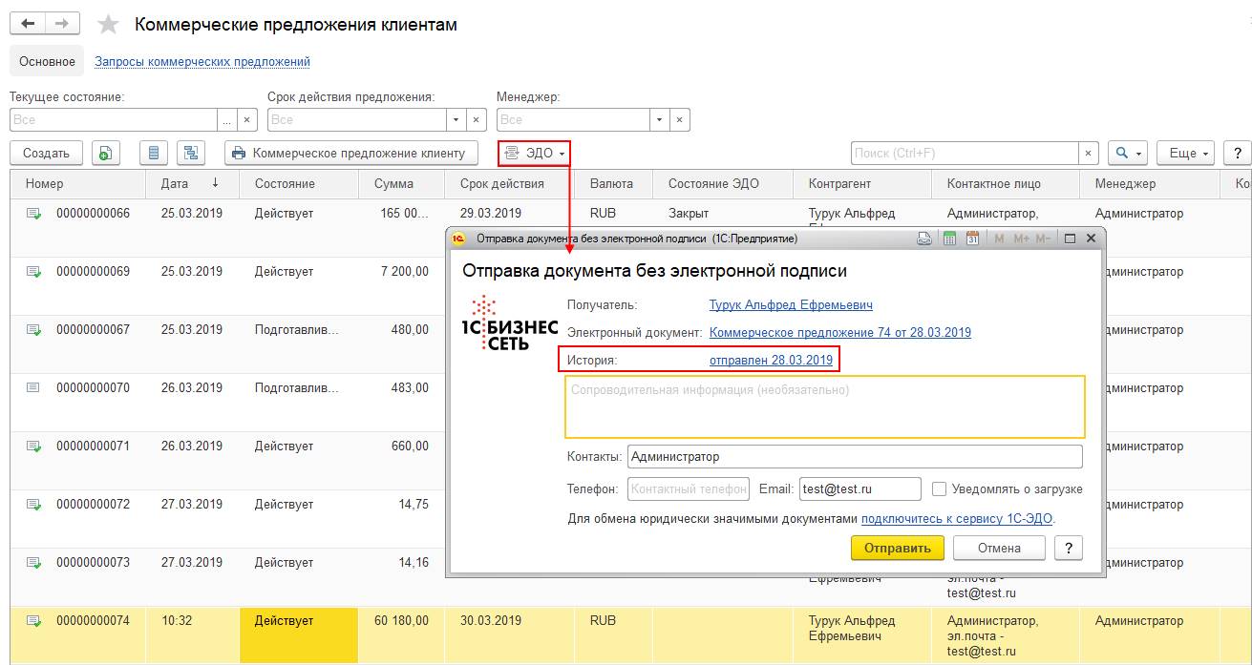Click the 'Отправить' button
Viewport: 1252px width, 665px height.
[x=897, y=548]
